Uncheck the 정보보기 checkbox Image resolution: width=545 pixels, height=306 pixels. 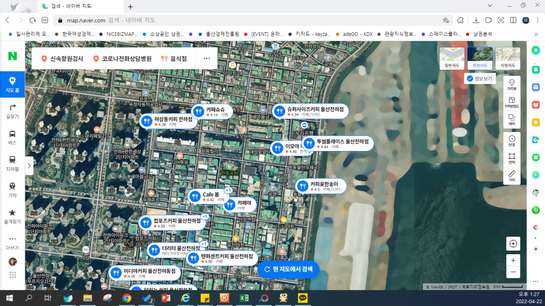point(470,79)
